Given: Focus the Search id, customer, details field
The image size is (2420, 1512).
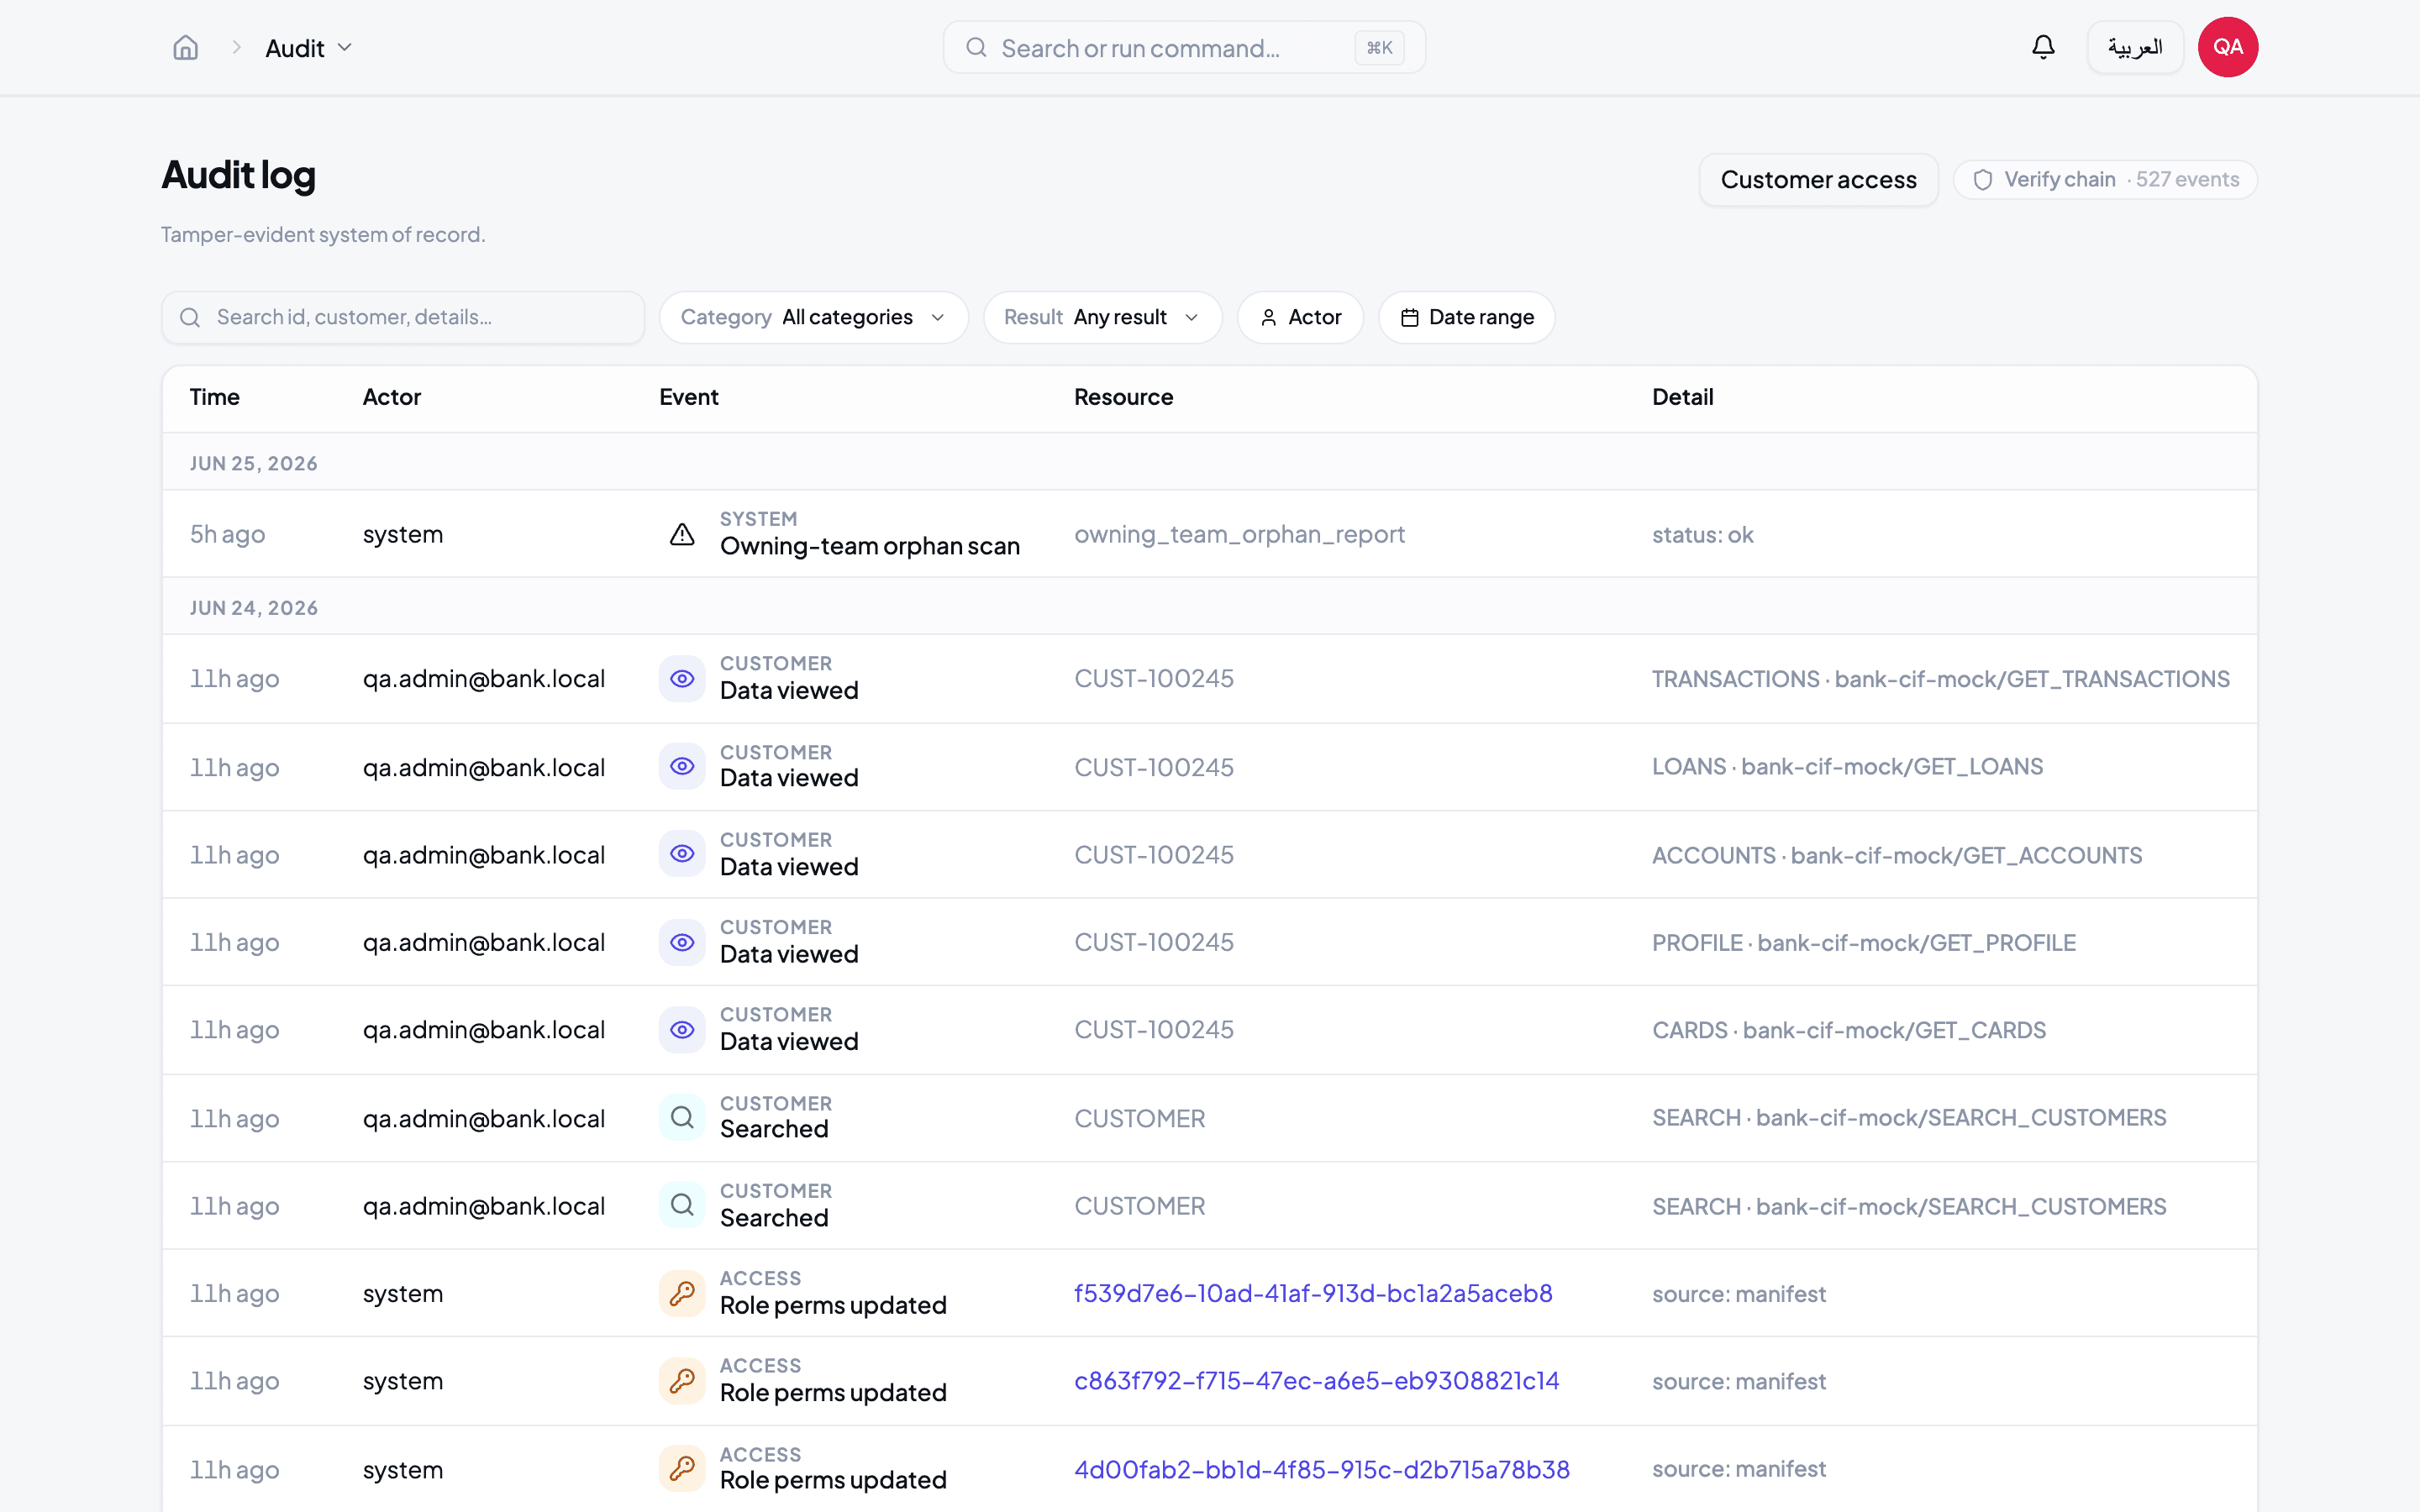Looking at the screenshot, I should tap(403, 317).
